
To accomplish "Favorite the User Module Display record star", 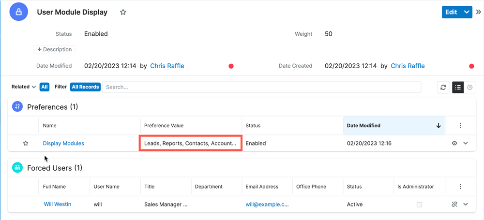I will (123, 12).
